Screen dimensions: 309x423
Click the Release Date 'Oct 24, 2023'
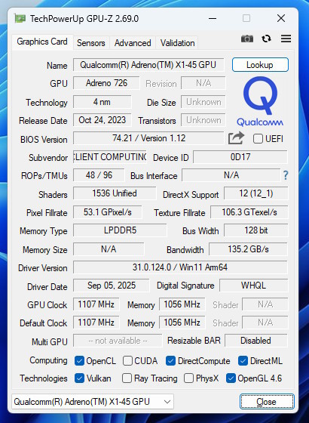pos(102,120)
